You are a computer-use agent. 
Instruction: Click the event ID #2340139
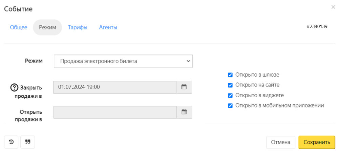coord(317,26)
